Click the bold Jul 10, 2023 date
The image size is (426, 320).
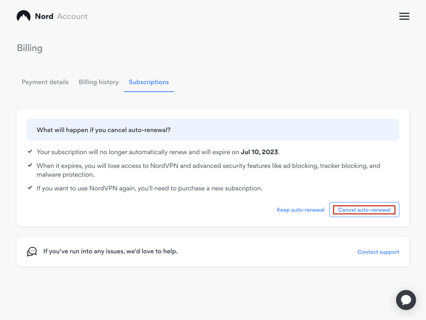(259, 152)
